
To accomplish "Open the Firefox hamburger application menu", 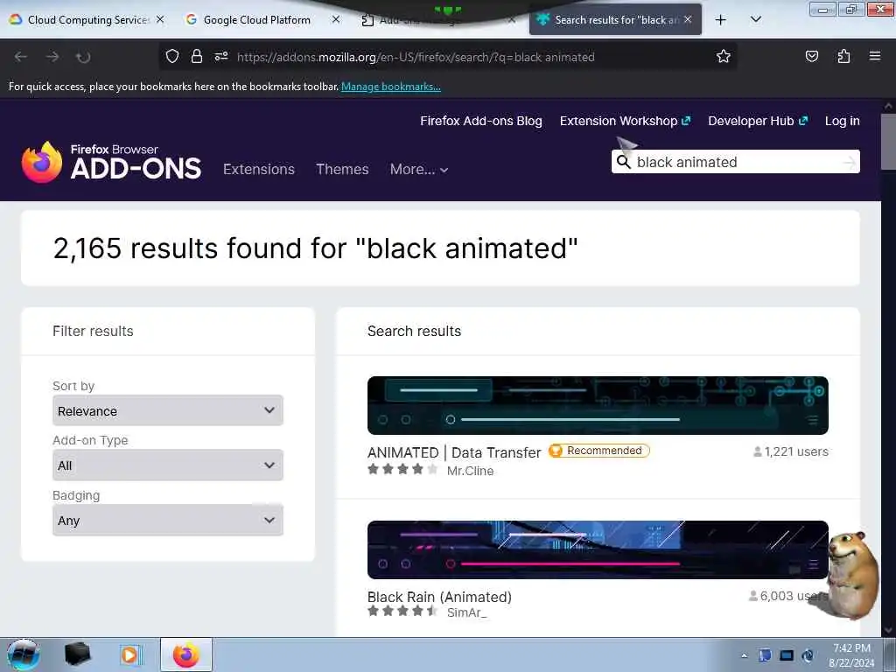I will [x=875, y=56].
